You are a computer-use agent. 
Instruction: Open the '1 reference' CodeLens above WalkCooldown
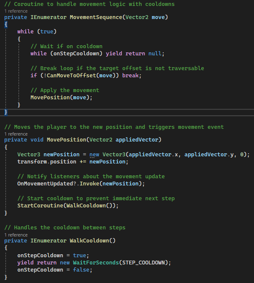16,235
